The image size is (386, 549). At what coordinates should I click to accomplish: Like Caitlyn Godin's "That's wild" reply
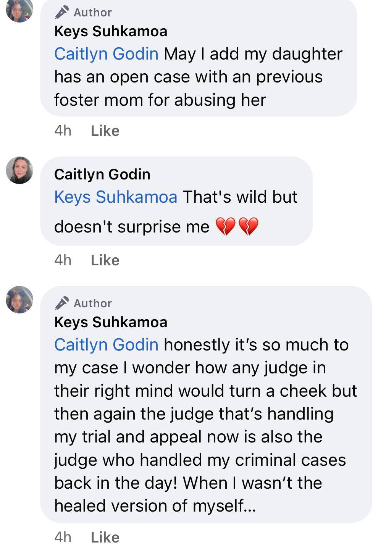click(x=105, y=260)
